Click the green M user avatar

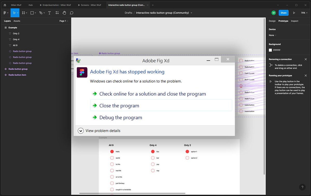[274, 13]
